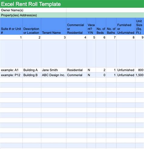Click the Furnished or Unfurnished header
The image size is (144, 149).
[x=126, y=26]
